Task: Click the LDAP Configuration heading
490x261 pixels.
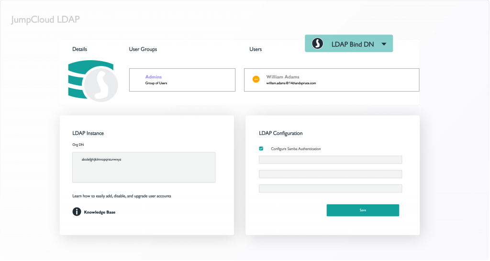Action: tap(280, 133)
